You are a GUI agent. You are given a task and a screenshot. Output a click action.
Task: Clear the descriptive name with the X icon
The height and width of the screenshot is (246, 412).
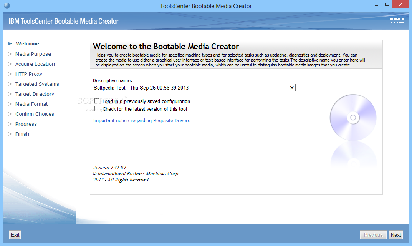[x=292, y=88]
